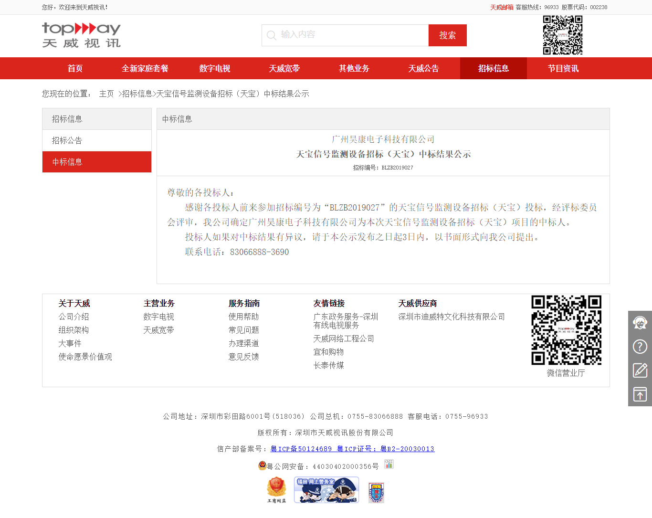Click the 公司介绍 footer link
The width and height of the screenshot is (652, 518).
(x=74, y=317)
